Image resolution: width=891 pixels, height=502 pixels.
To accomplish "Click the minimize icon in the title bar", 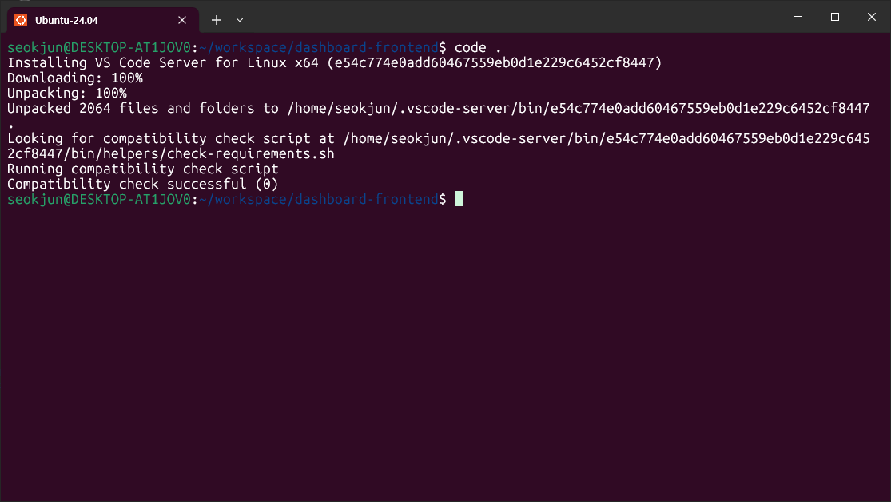I will [798, 16].
